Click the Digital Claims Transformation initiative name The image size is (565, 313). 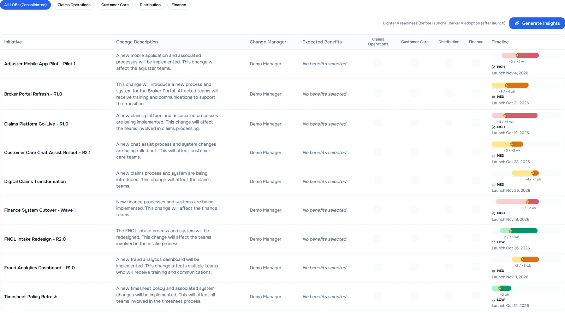[35, 182]
